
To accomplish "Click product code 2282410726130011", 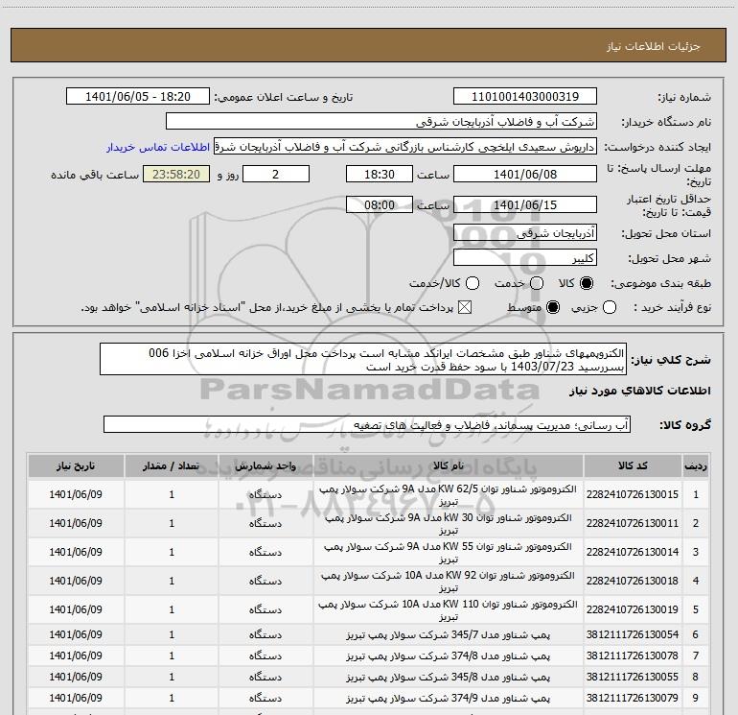I will click(x=633, y=523).
